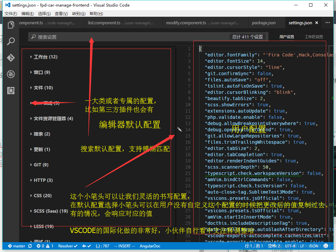This screenshot has height=252, width=336.
Task: Expand the 搜索 (2) settings group
Action: point(40,134)
